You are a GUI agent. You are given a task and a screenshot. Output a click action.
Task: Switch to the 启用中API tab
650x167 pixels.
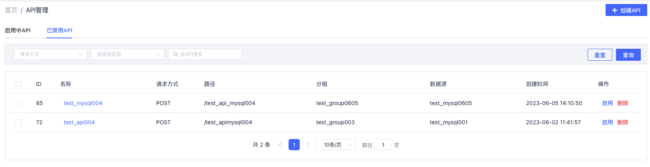[18, 30]
